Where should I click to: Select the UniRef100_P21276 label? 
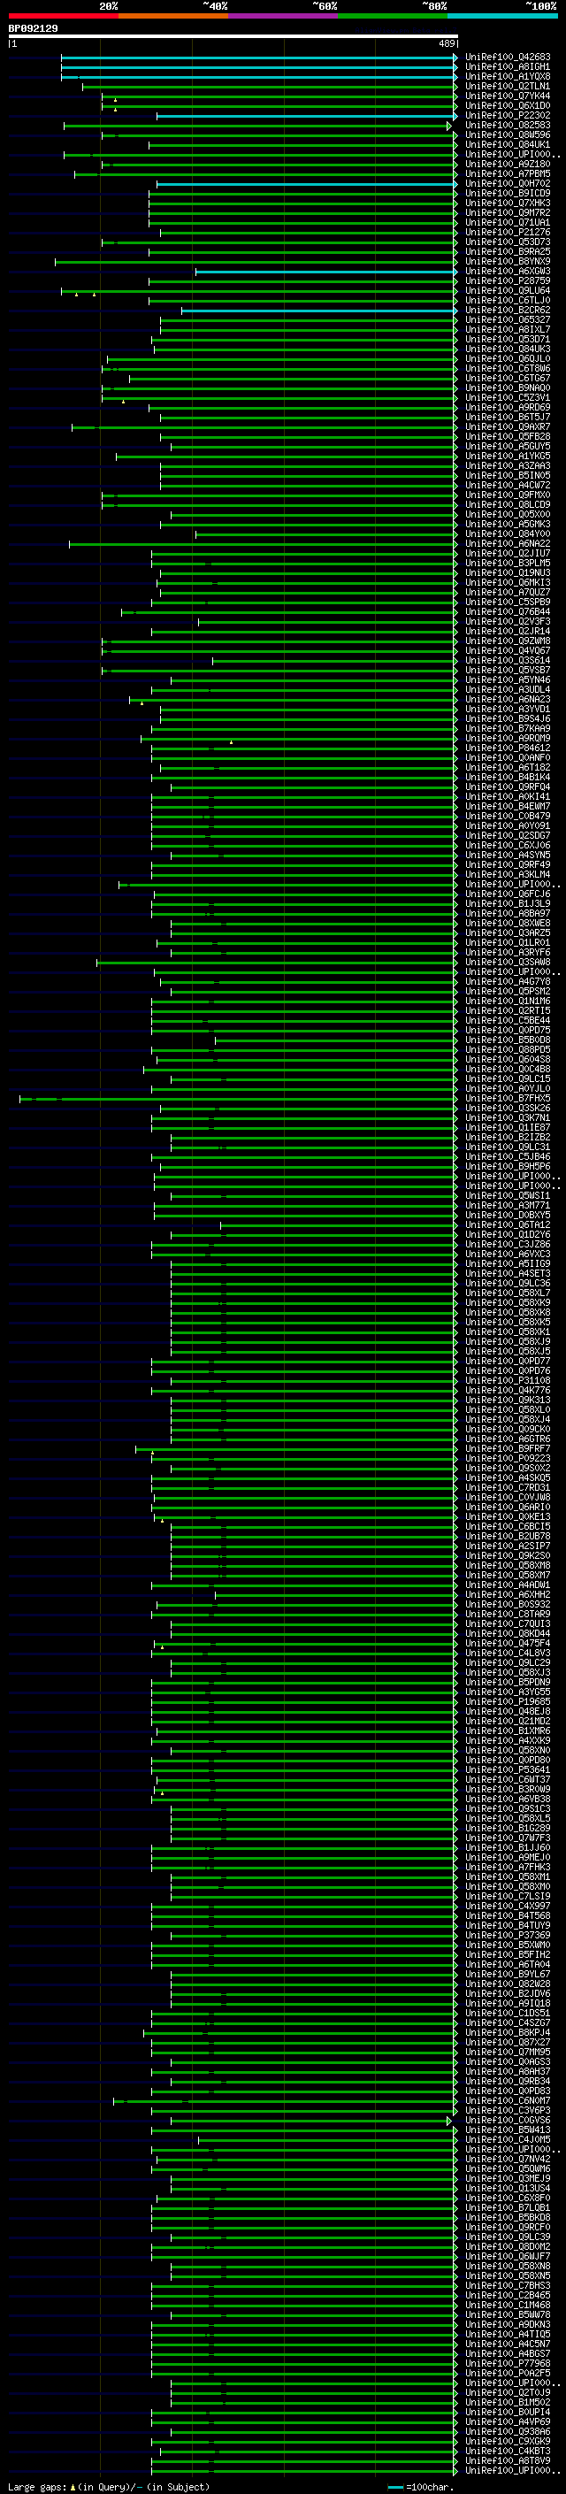coord(507,233)
